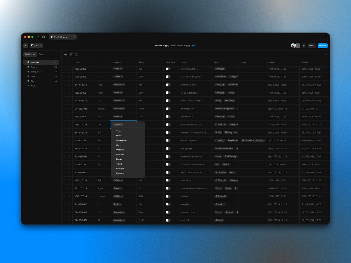Image resolution: width=351 pixels, height=263 pixels.
Task: Click the Minimaltimepieces tag in rivaneragray row
Action: 225,109
